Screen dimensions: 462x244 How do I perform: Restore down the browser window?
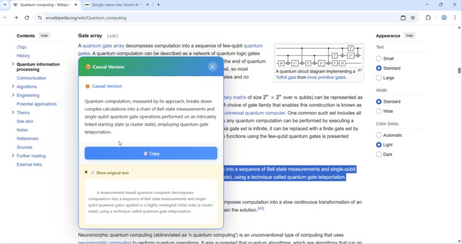[x=441, y=5]
